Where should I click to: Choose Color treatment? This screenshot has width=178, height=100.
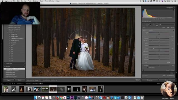tap(164, 76)
